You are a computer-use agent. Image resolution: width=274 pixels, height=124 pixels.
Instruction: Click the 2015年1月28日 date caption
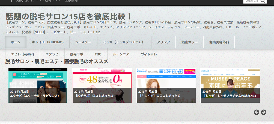[x=84, y=91]
